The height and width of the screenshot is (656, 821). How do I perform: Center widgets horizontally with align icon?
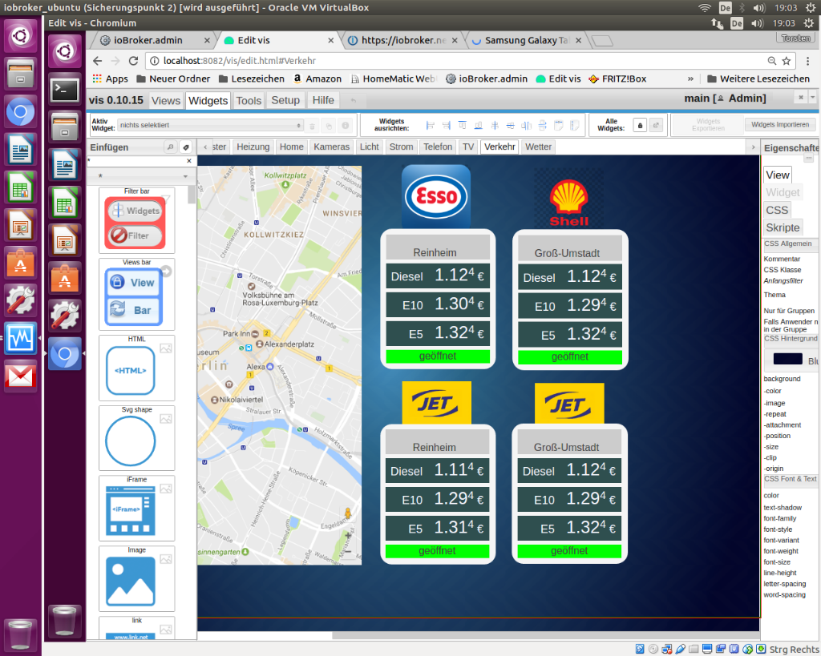[x=510, y=126]
